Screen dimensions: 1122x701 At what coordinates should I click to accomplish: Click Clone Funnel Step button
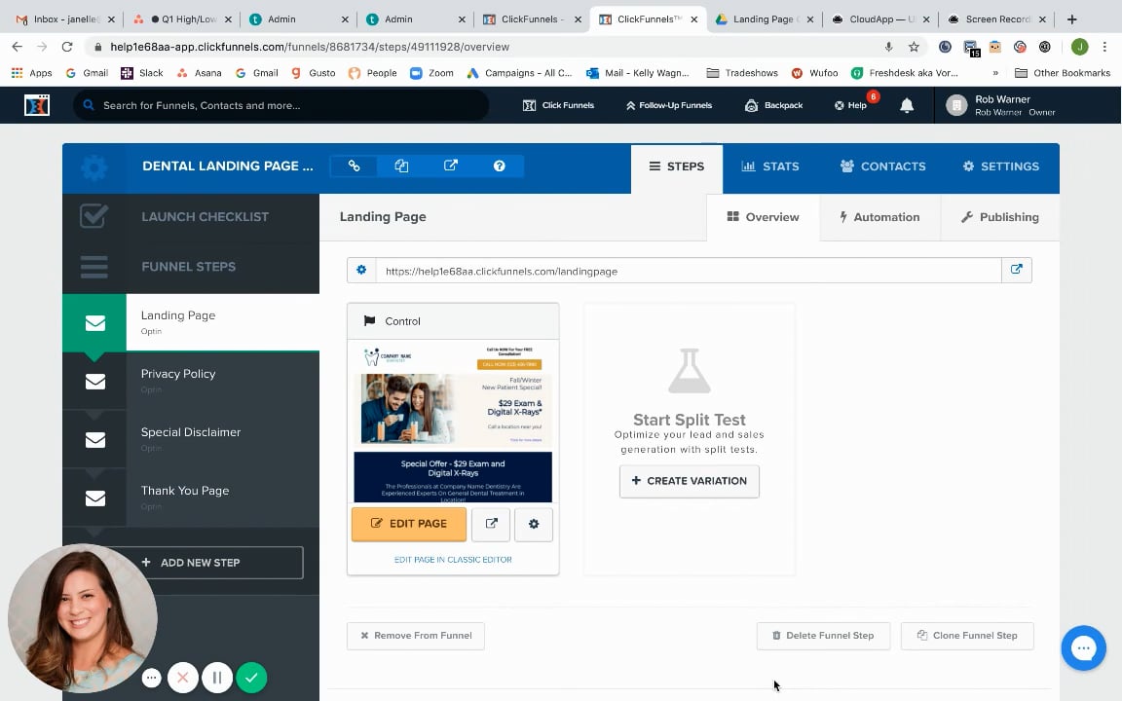967,635
